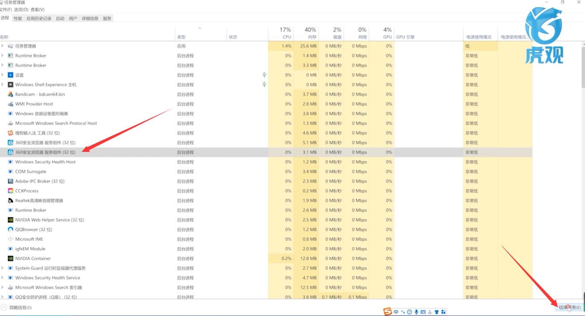
Task: Sort by the 网络 column header
Action: point(356,33)
